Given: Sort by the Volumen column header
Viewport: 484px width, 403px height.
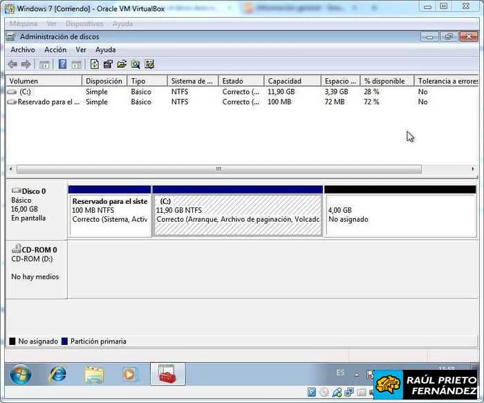Looking at the screenshot, I should tap(44, 81).
